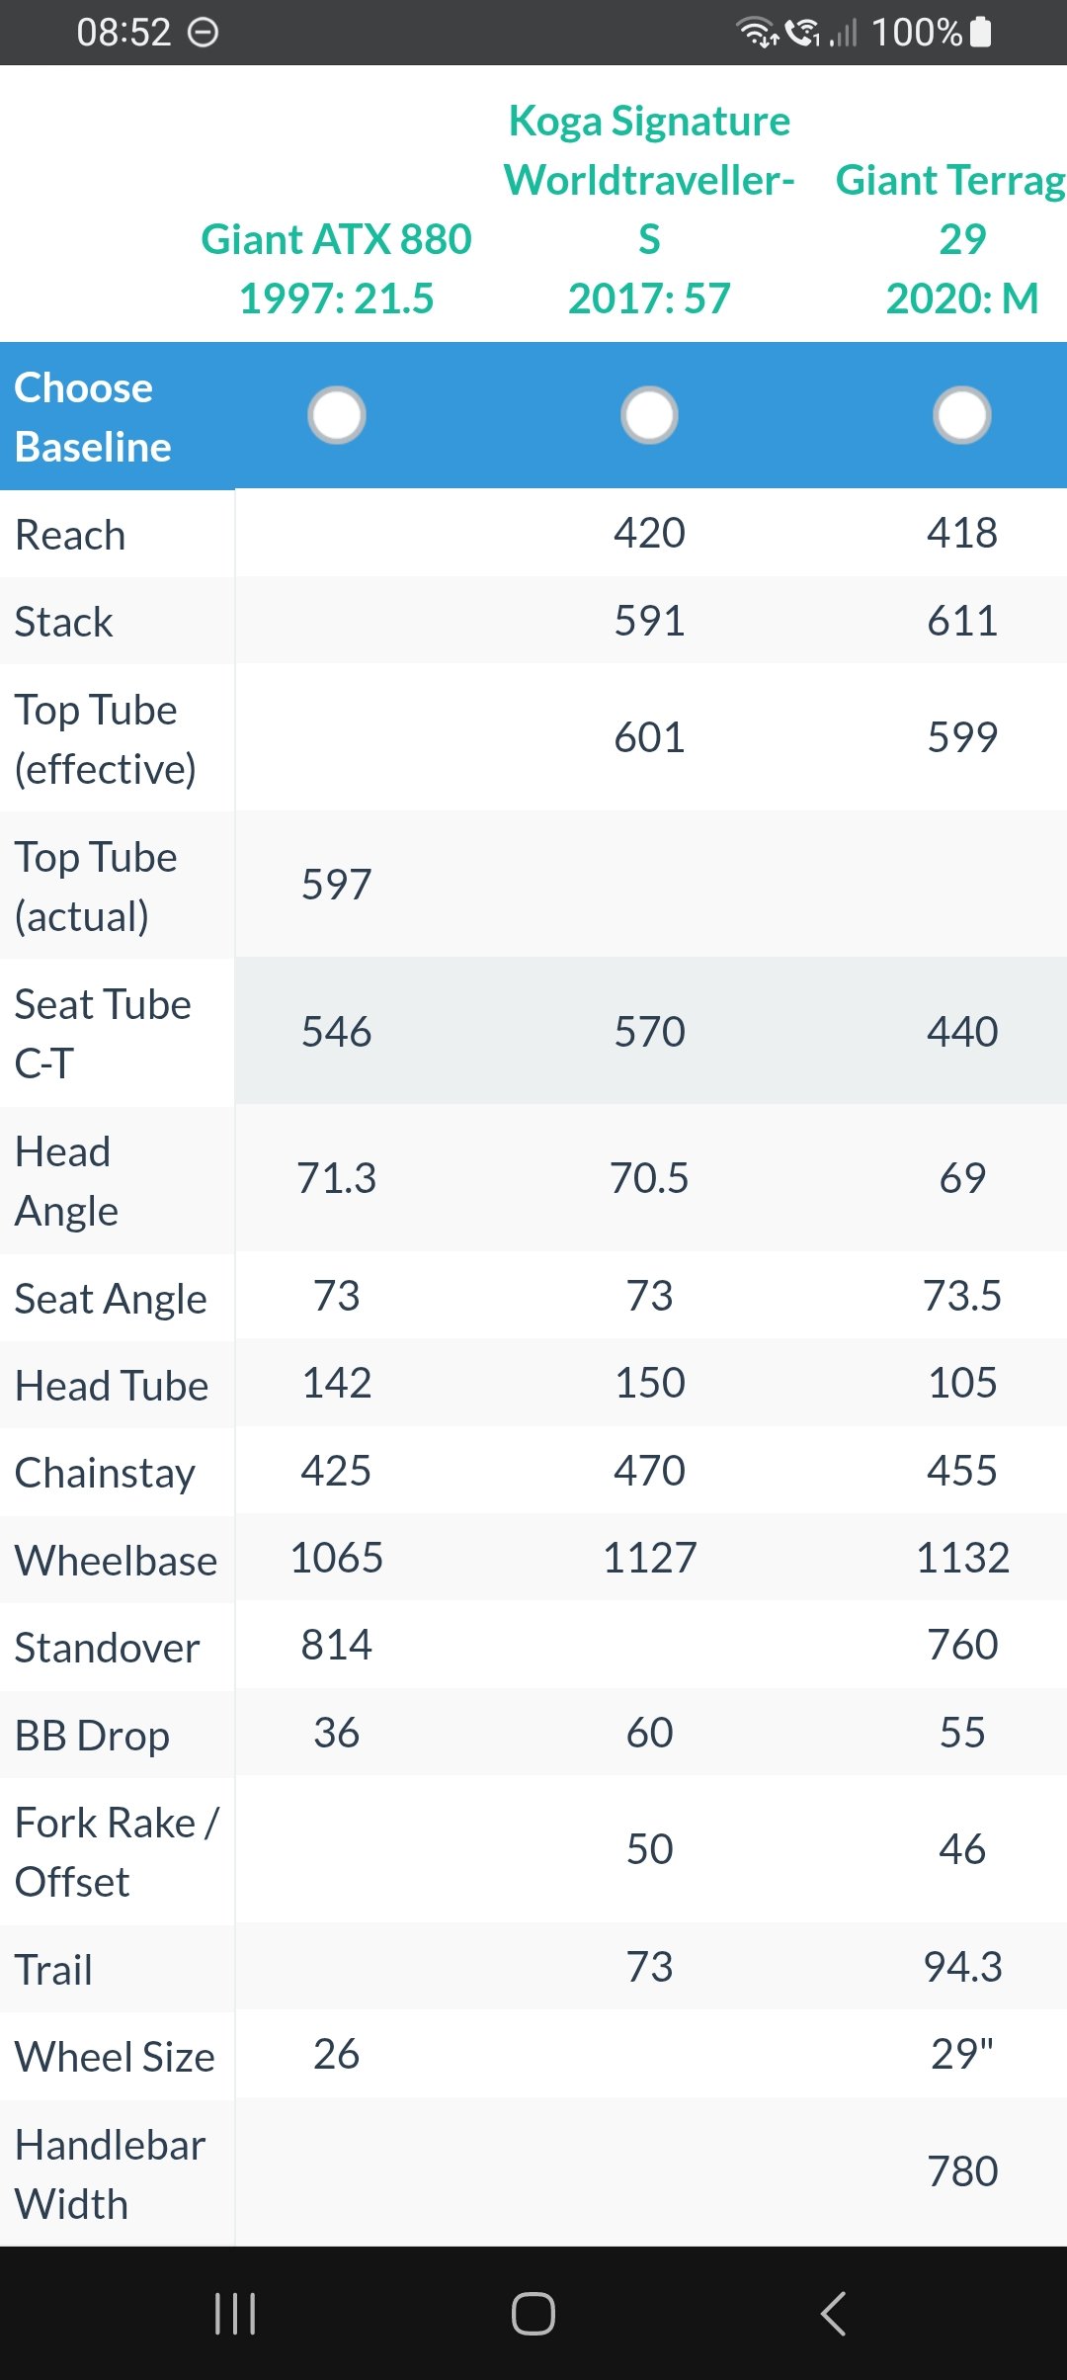This screenshot has height=2380, width=1067.
Task: Tap the cellular signal bars icon
Action: pos(843,35)
